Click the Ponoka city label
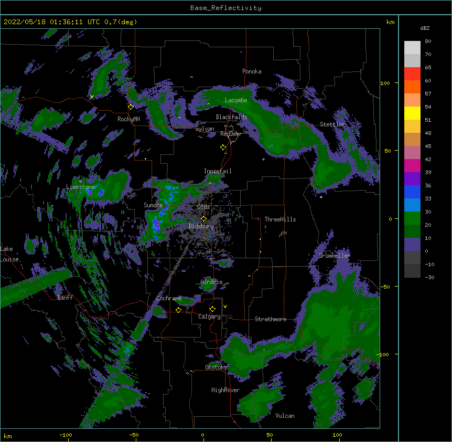Viewport: 452px width, 442px height. pos(252,71)
